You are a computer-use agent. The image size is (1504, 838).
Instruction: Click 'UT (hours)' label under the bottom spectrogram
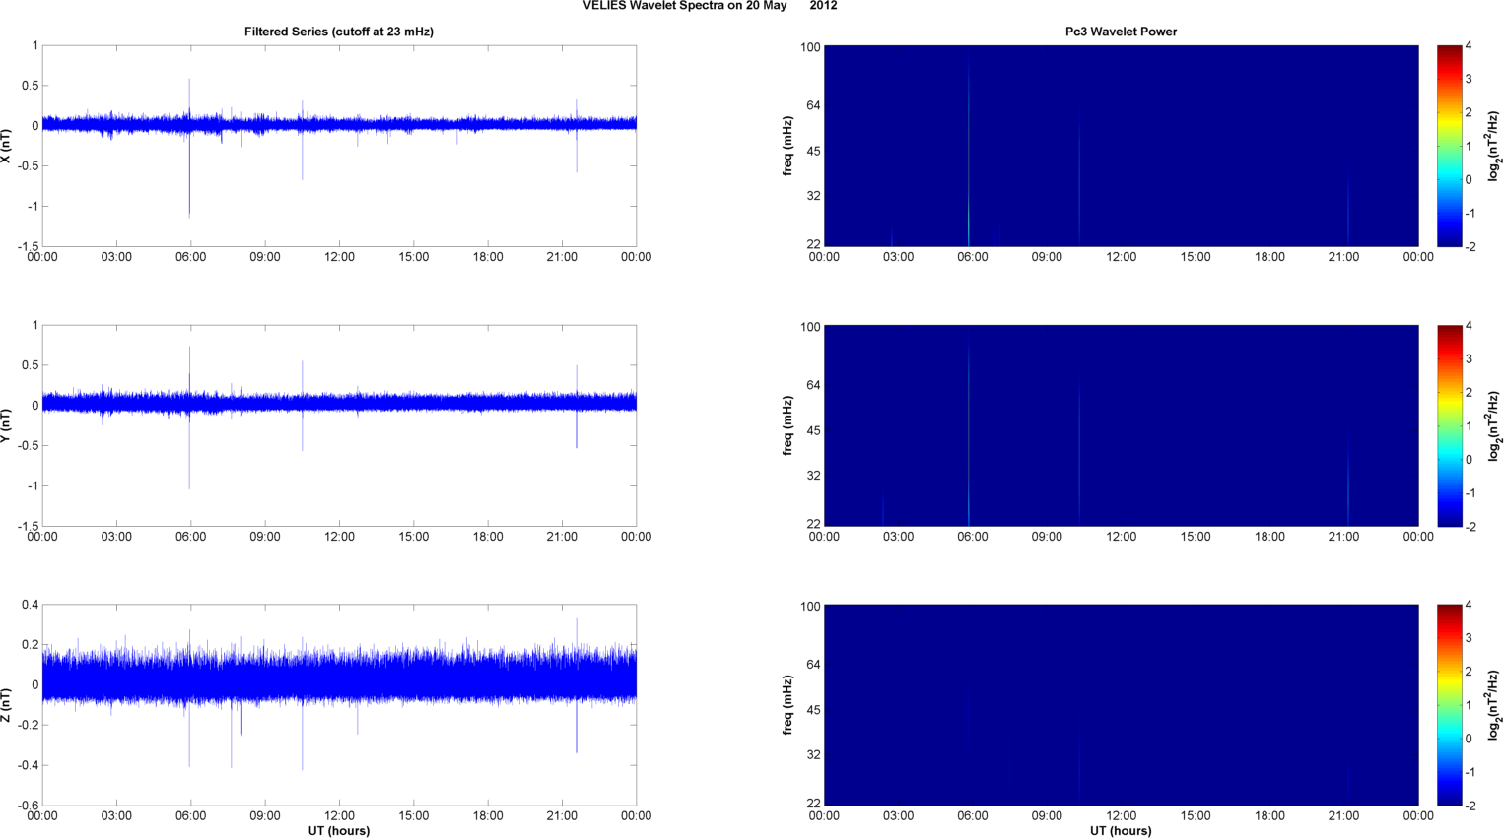click(x=1121, y=830)
